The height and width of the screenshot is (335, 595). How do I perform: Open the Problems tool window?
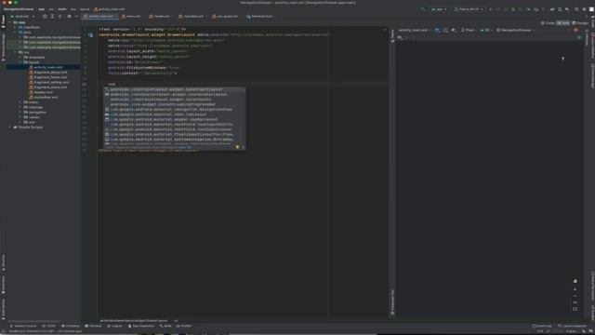pos(71,326)
